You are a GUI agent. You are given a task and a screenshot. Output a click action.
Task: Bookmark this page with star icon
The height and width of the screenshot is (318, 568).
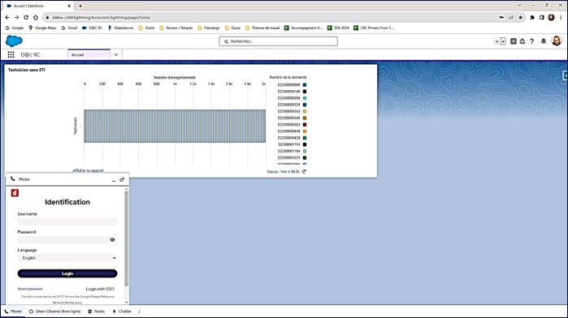pyautogui.click(x=521, y=17)
